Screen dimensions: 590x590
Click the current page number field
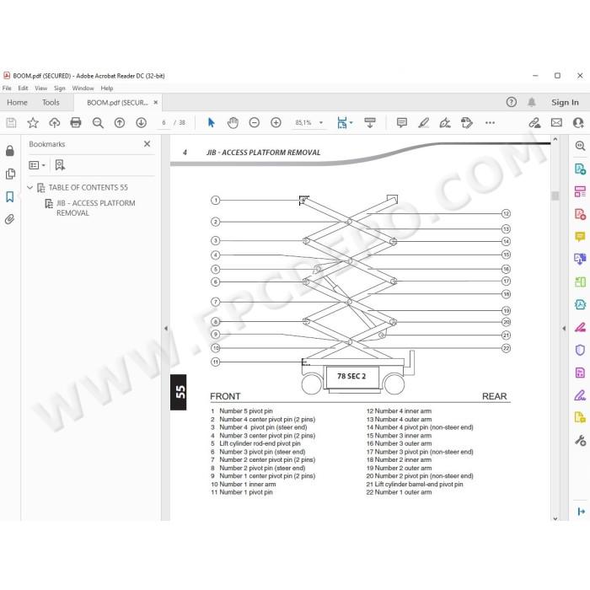coord(164,123)
